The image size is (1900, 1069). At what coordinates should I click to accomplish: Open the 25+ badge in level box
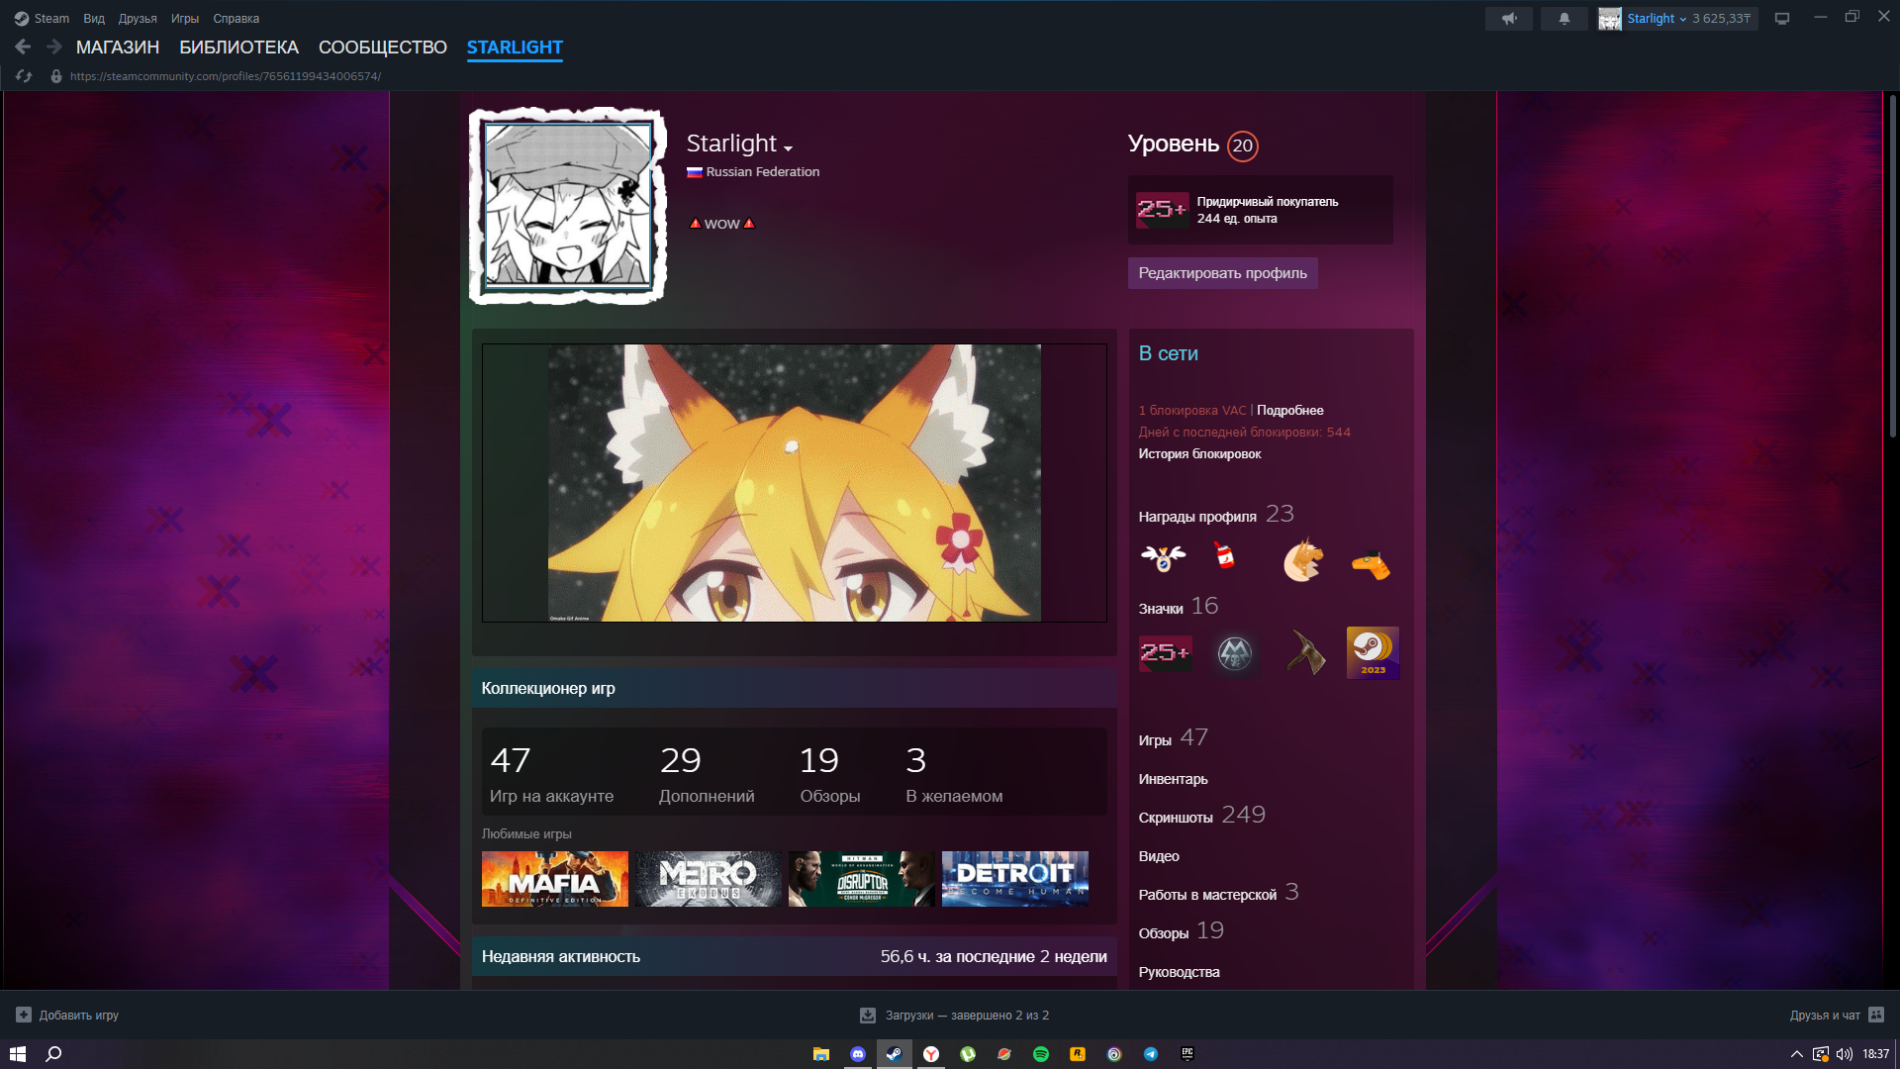pos(1162,210)
